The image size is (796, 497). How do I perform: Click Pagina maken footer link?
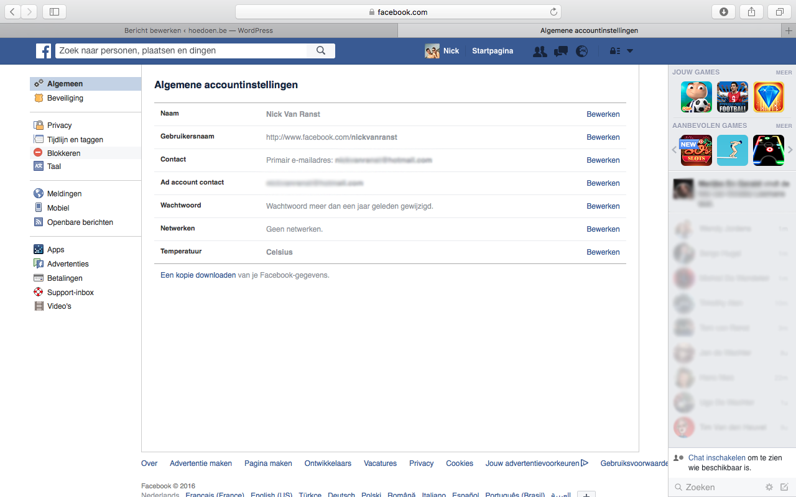tap(268, 463)
